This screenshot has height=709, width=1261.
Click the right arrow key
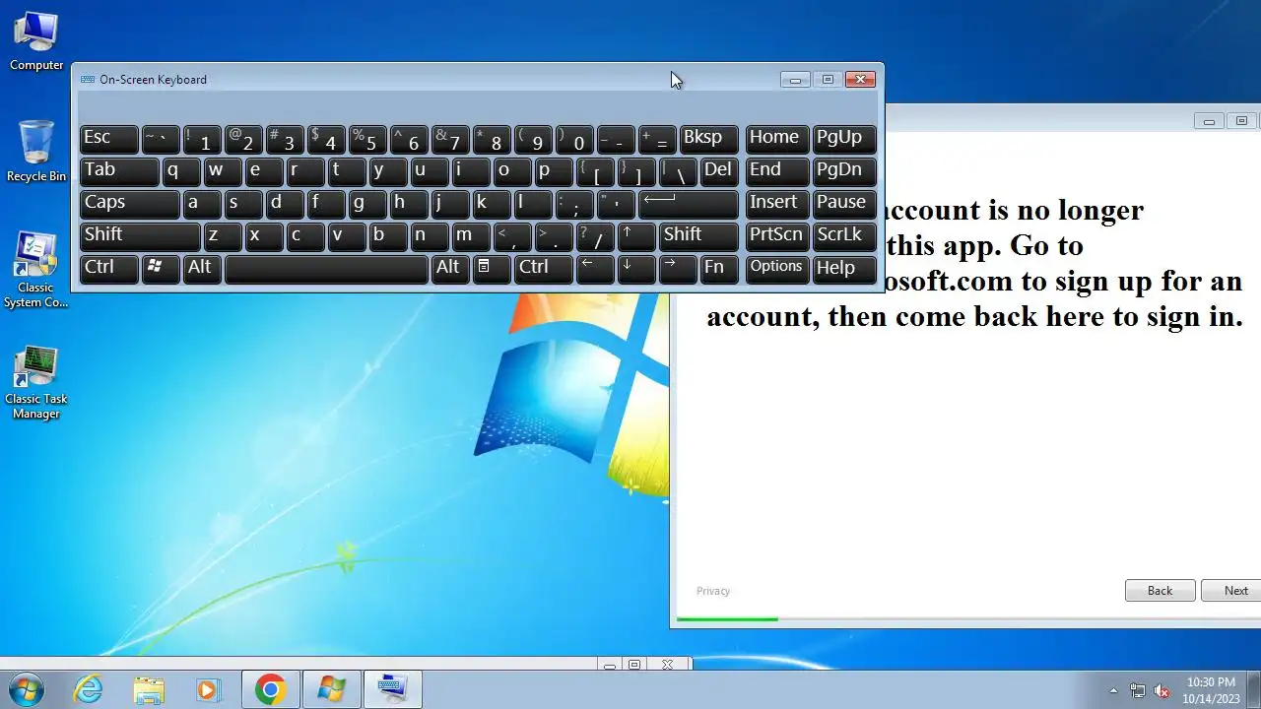(678, 269)
